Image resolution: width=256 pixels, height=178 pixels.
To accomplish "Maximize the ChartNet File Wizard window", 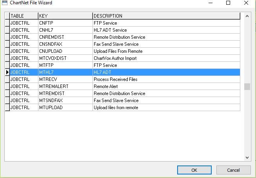I will point(228,3).
